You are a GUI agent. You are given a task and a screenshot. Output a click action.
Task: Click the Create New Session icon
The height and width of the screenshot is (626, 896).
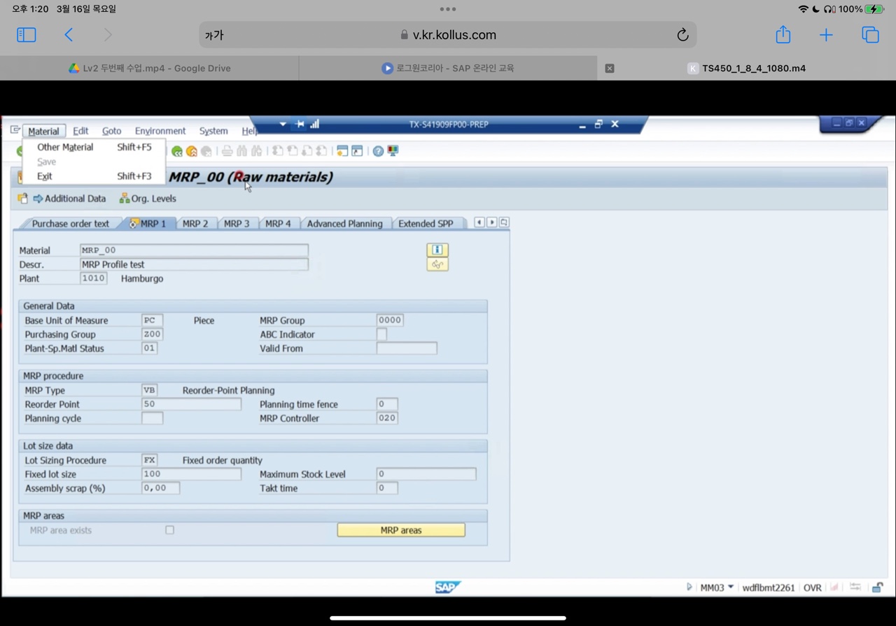click(x=342, y=151)
